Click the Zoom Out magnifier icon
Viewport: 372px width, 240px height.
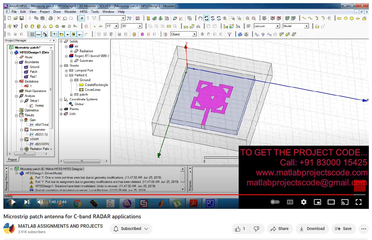[239, 18]
